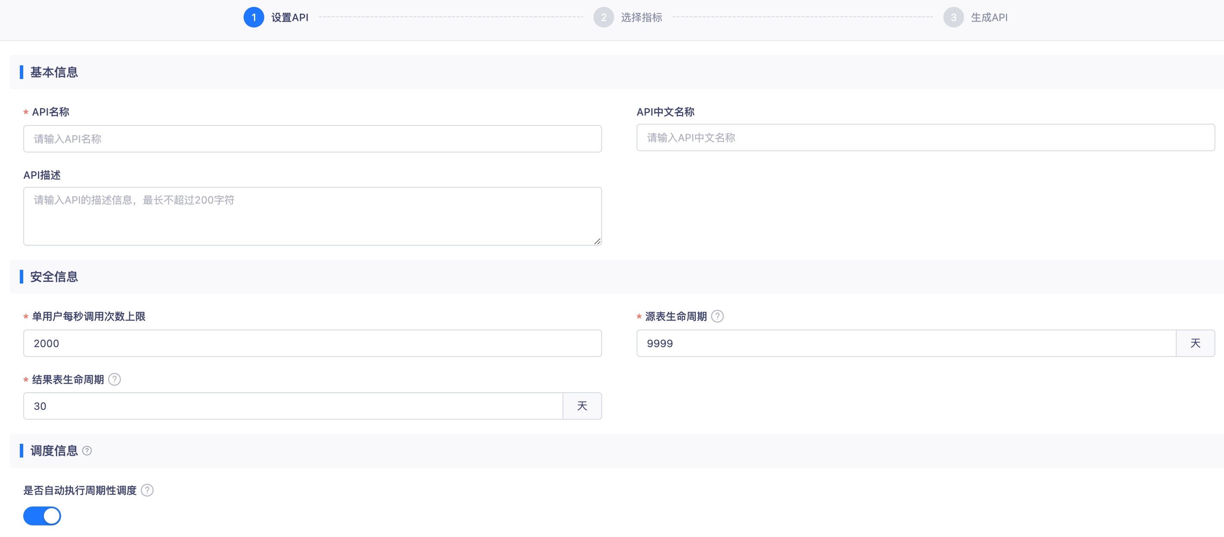Click the 是否自动执行周期性调度 label
Screen dimensions: 1224x537
(x=80, y=491)
